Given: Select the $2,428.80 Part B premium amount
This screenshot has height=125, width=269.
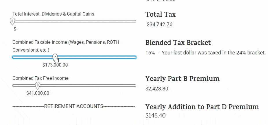Looking at the screenshot, I should (157, 89).
